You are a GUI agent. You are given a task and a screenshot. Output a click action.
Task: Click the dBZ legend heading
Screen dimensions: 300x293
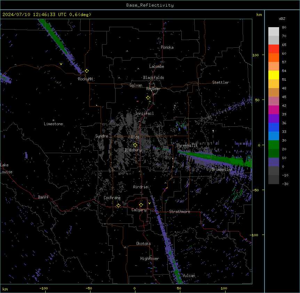[282, 19]
